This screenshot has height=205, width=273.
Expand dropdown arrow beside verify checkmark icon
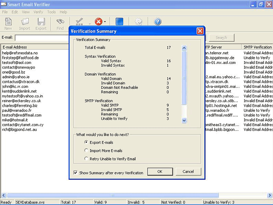click(x=90, y=23)
